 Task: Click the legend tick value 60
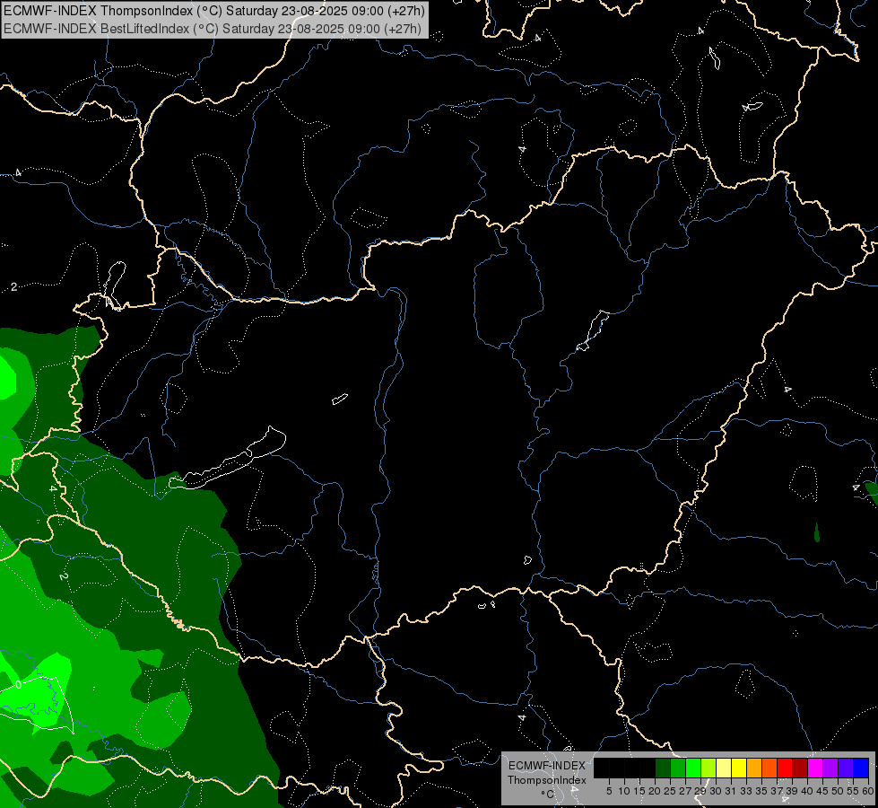868,791
